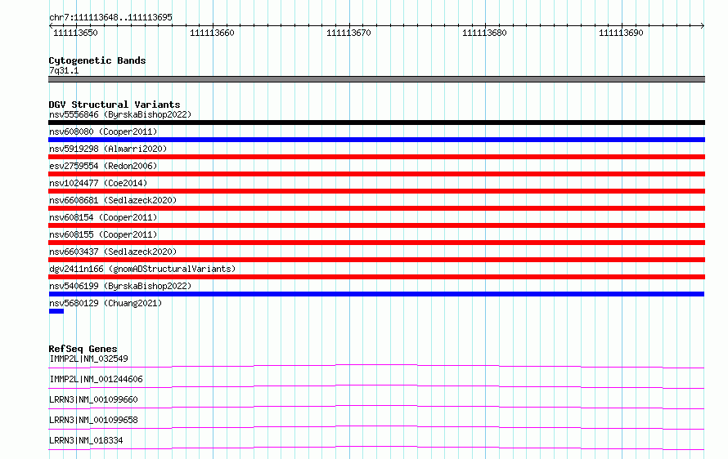Click the red nsv608154 variant bar
The image size is (728, 459).
[x=376, y=225]
